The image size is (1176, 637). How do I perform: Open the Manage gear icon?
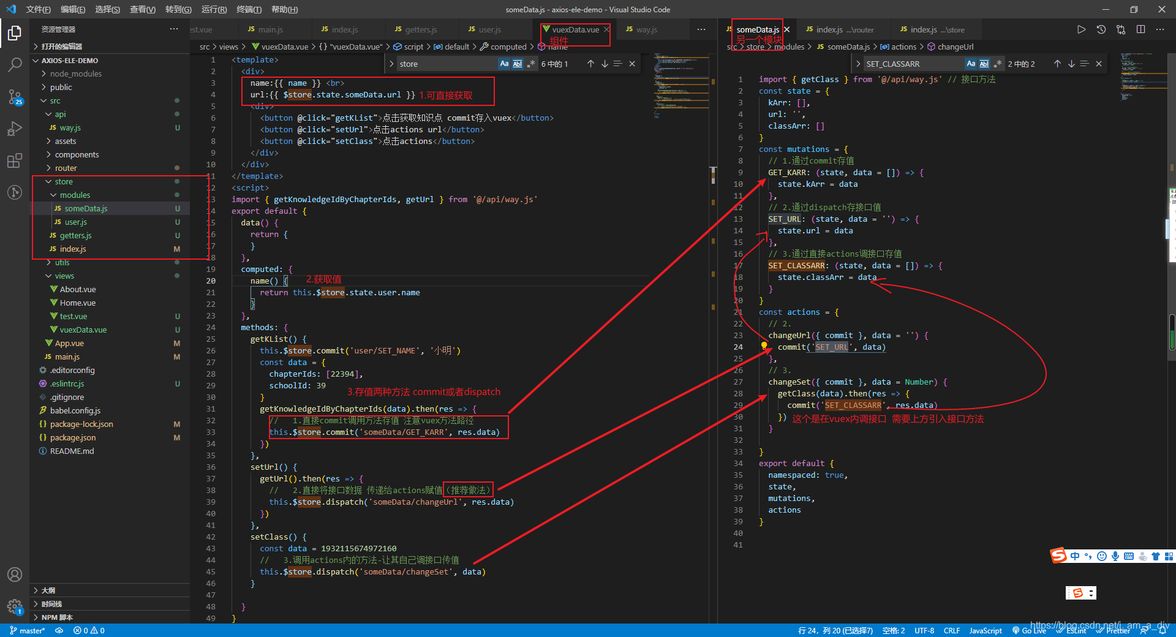[x=15, y=606]
